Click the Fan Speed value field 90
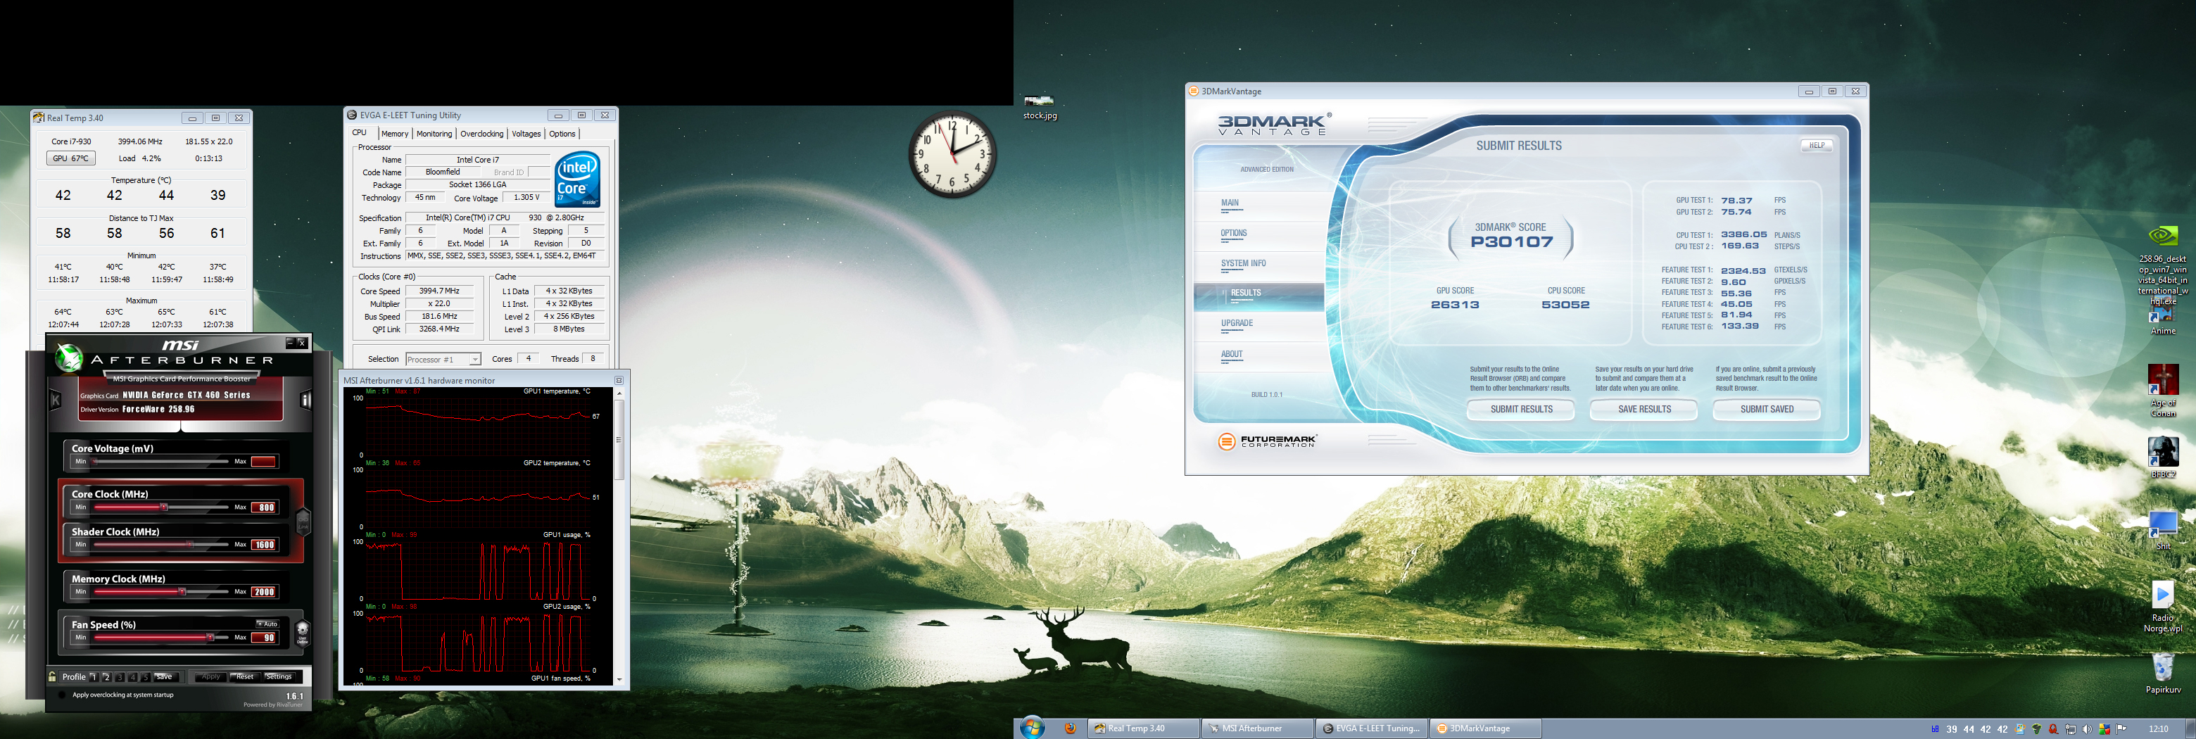This screenshot has width=2196, height=739. coord(264,638)
